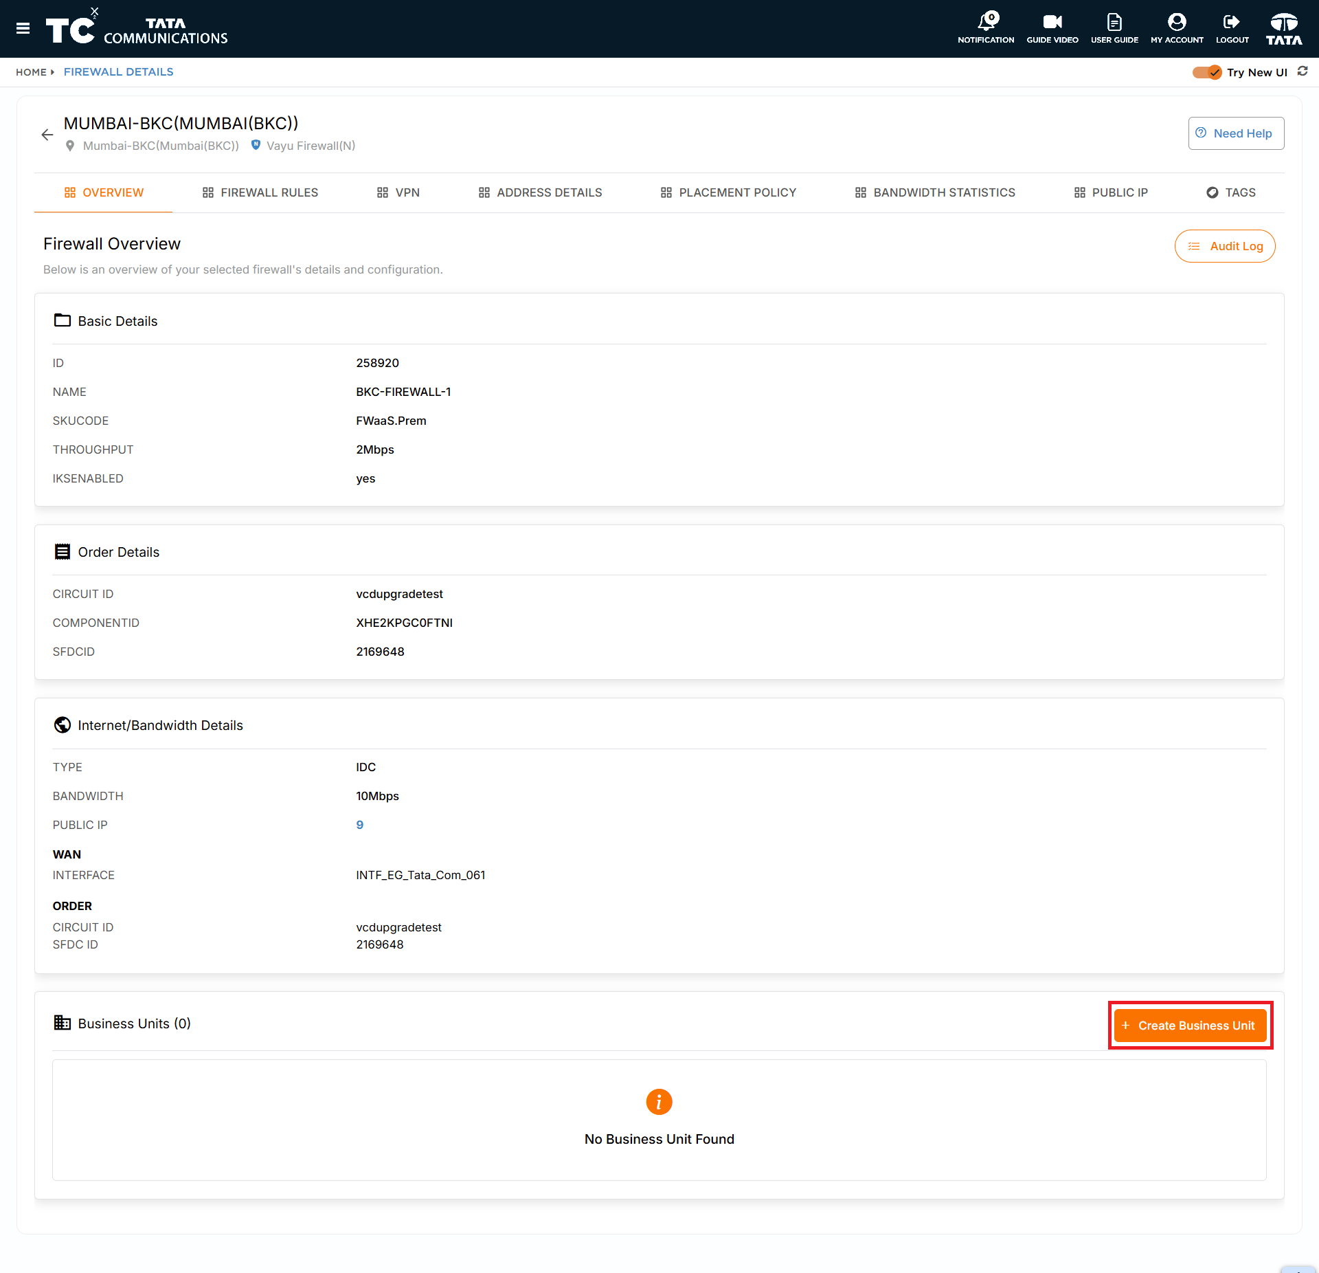The height and width of the screenshot is (1273, 1319).
Task: Open the Placement Policy tab
Action: (x=728, y=192)
